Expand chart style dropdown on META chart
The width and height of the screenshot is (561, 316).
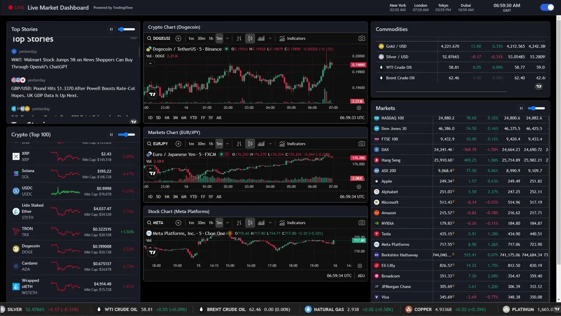coord(270,223)
